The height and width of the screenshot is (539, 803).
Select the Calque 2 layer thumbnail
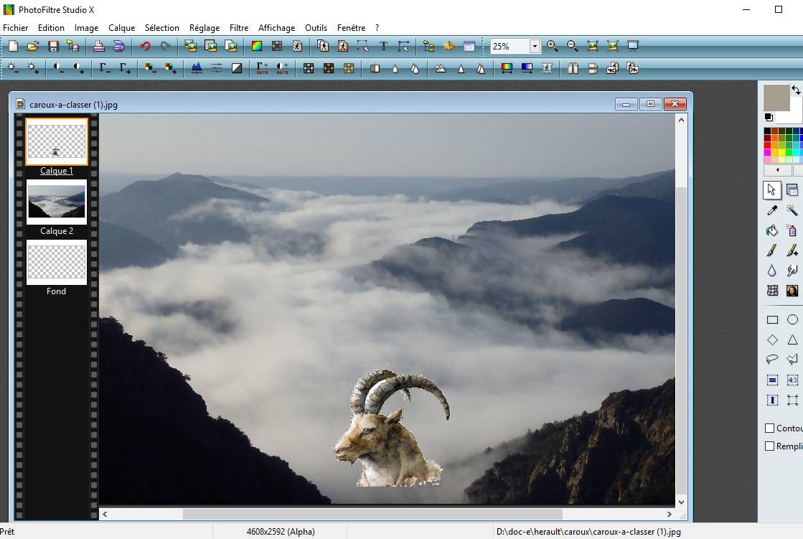click(56, 202)
